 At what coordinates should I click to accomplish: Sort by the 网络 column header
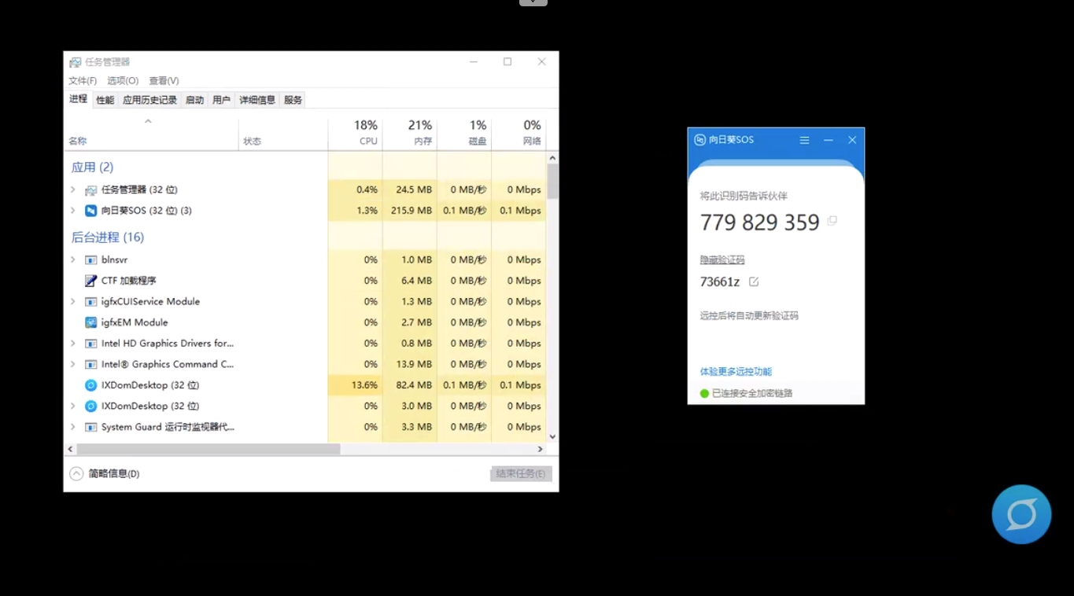[519, 133]
